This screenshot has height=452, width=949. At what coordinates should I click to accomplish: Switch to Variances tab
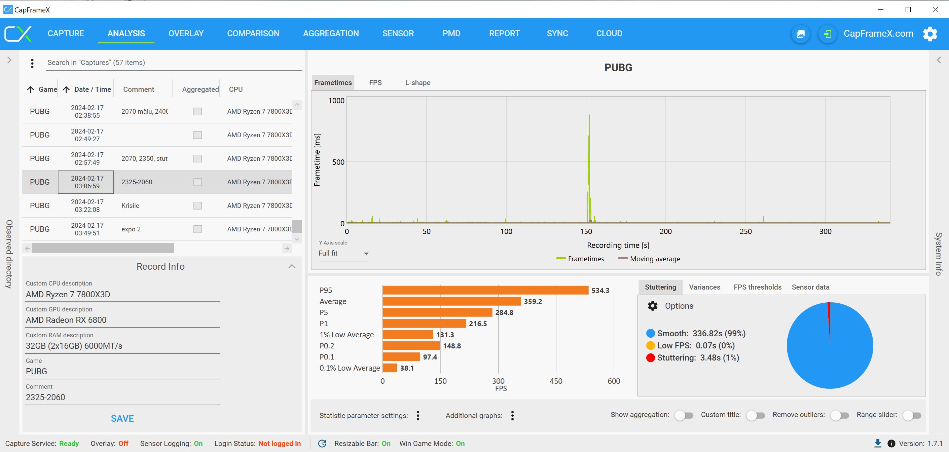pyautogui.click(x=704, y=287)
